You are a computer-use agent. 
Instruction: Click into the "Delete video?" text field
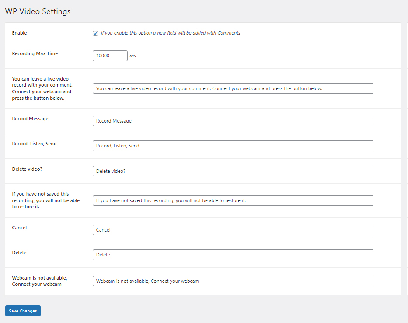pyautogui.click(x=233, y=171)
